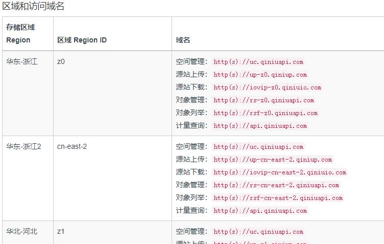The height and width of the screenshot is (244, 384).
Task: Click the 区域和访问域名 section heading
Action: pos(33,7)
